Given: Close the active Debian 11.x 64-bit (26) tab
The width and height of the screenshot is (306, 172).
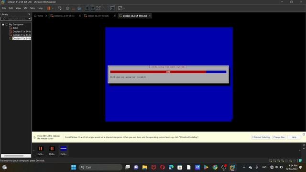Looking at the screenshot, I should [150, 16].
